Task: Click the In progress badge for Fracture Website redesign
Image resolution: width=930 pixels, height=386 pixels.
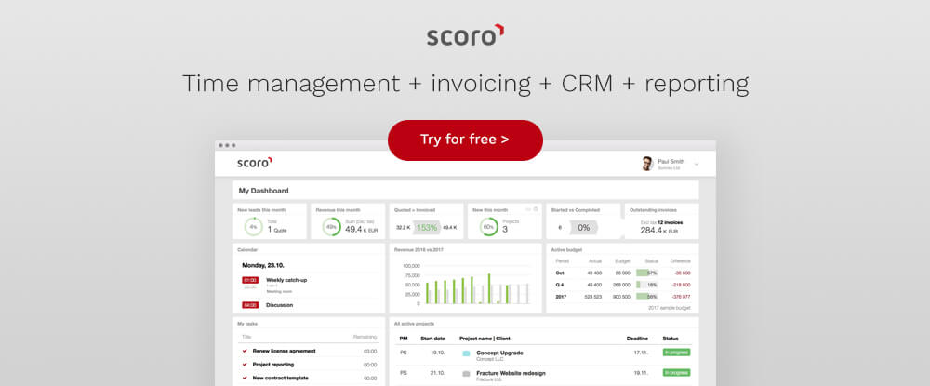Action: click(677, 372)
